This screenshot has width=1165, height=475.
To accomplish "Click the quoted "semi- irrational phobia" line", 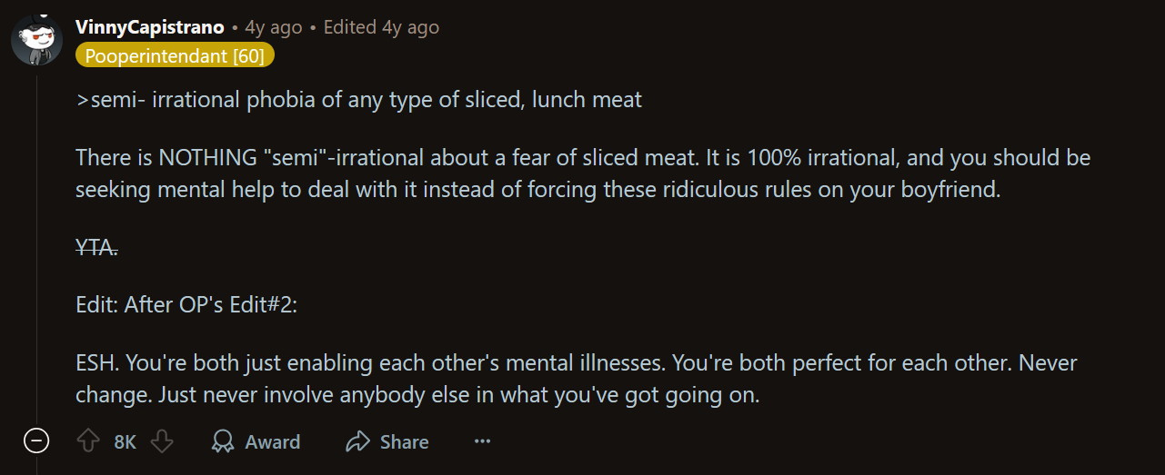I will coord(359,100).
